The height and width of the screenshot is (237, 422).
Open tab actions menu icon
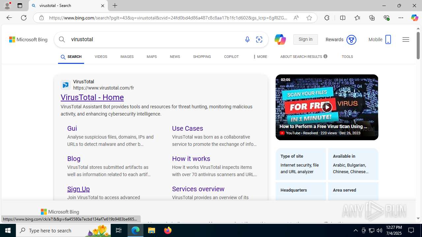(x=20, y=6)
